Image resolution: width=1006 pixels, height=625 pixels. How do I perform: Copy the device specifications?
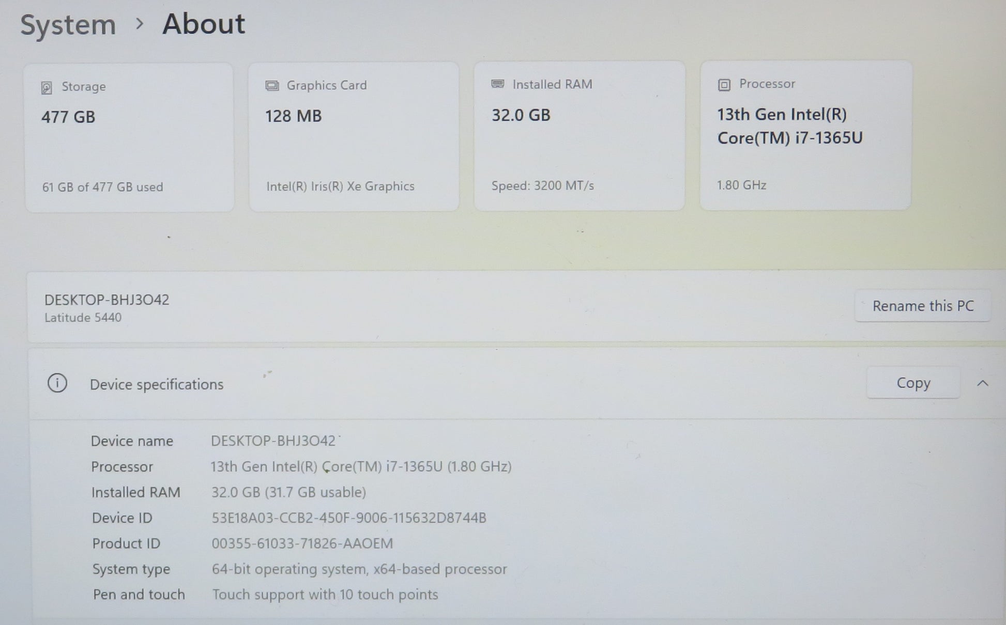[x=913, y=383]
